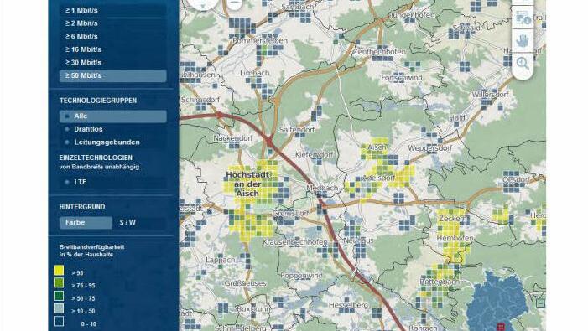588x331 pixels.
Task: Click the Limbach map label
Action: tap(255, 73)
